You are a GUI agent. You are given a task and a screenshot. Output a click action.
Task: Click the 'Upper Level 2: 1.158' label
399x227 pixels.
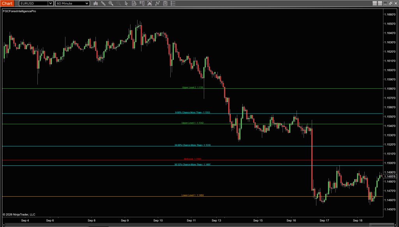click(x=192, y=87)
